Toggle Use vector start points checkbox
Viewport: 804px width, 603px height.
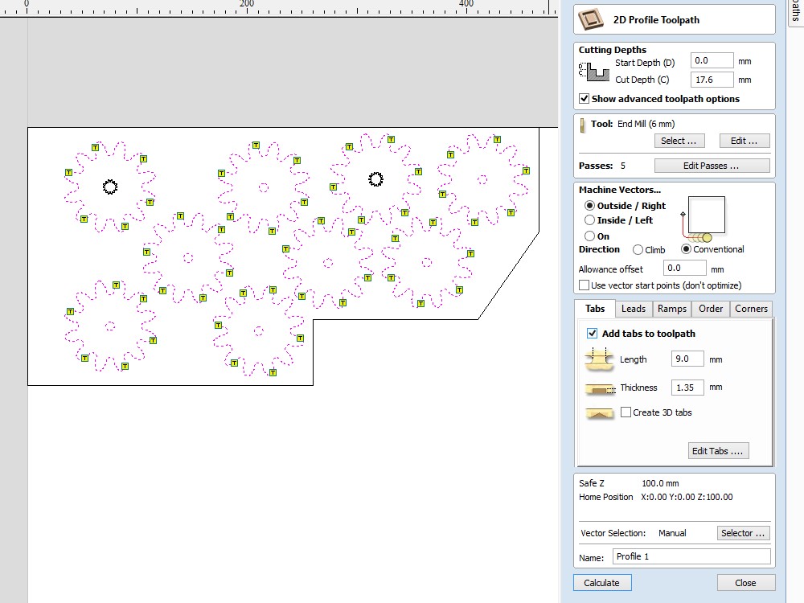click(584, 285)
